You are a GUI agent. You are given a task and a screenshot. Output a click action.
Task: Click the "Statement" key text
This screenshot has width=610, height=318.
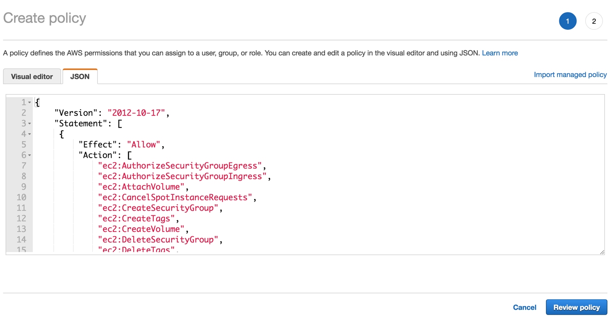click(81, 124)
